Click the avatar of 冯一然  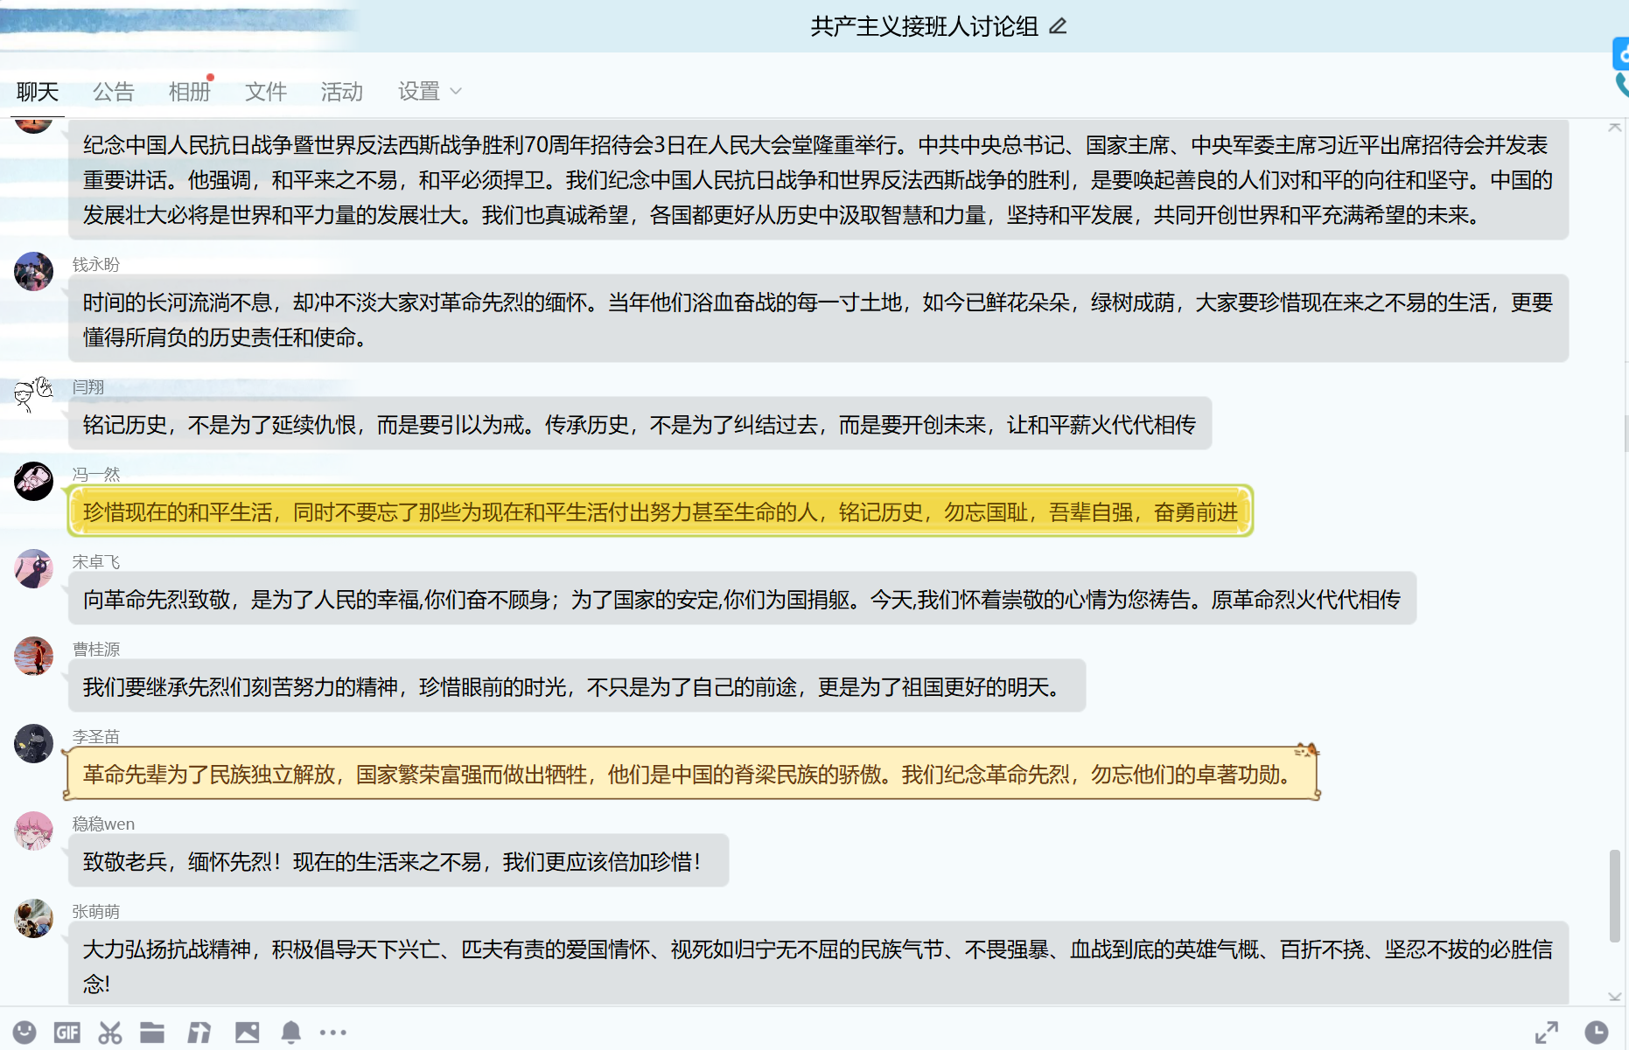[x=34, y=481]
